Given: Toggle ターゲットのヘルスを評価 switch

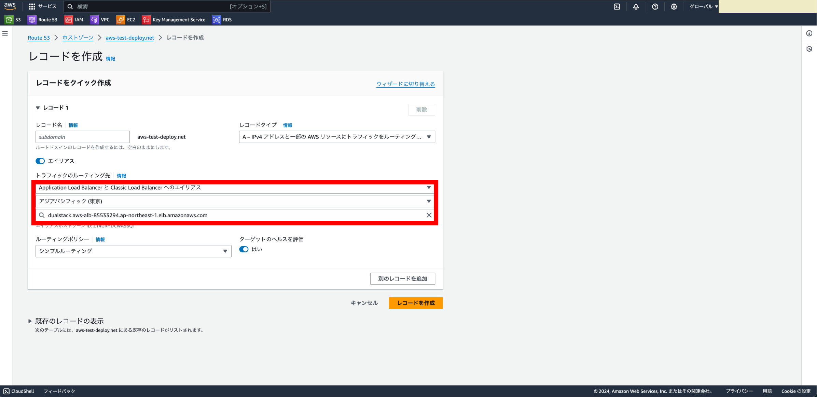Looking at the screenshot, I should tap(244, 249).
